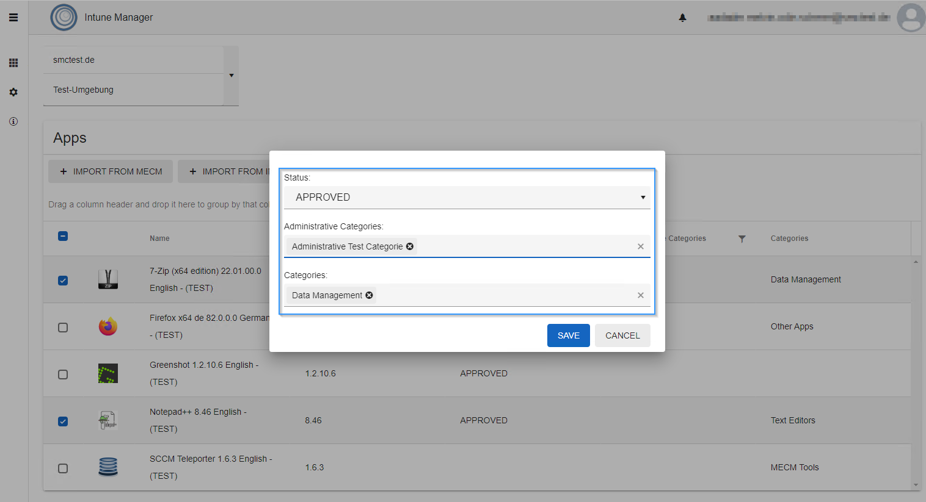Click the 7-Zip (x64 edition) app name
The width and height of the screenshot is (926, 502).
coord(205,279)
